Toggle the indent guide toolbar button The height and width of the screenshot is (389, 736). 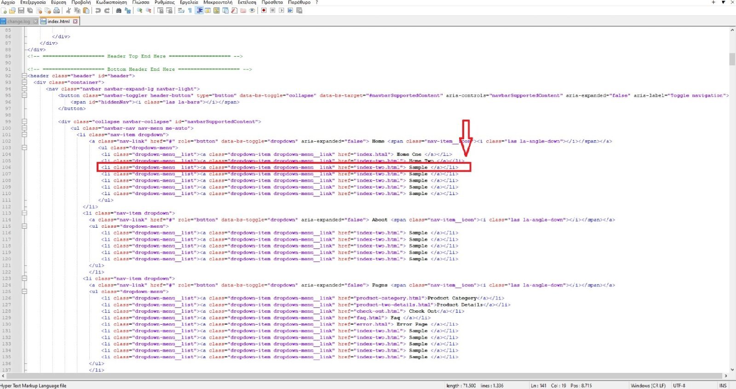[199, 10]
